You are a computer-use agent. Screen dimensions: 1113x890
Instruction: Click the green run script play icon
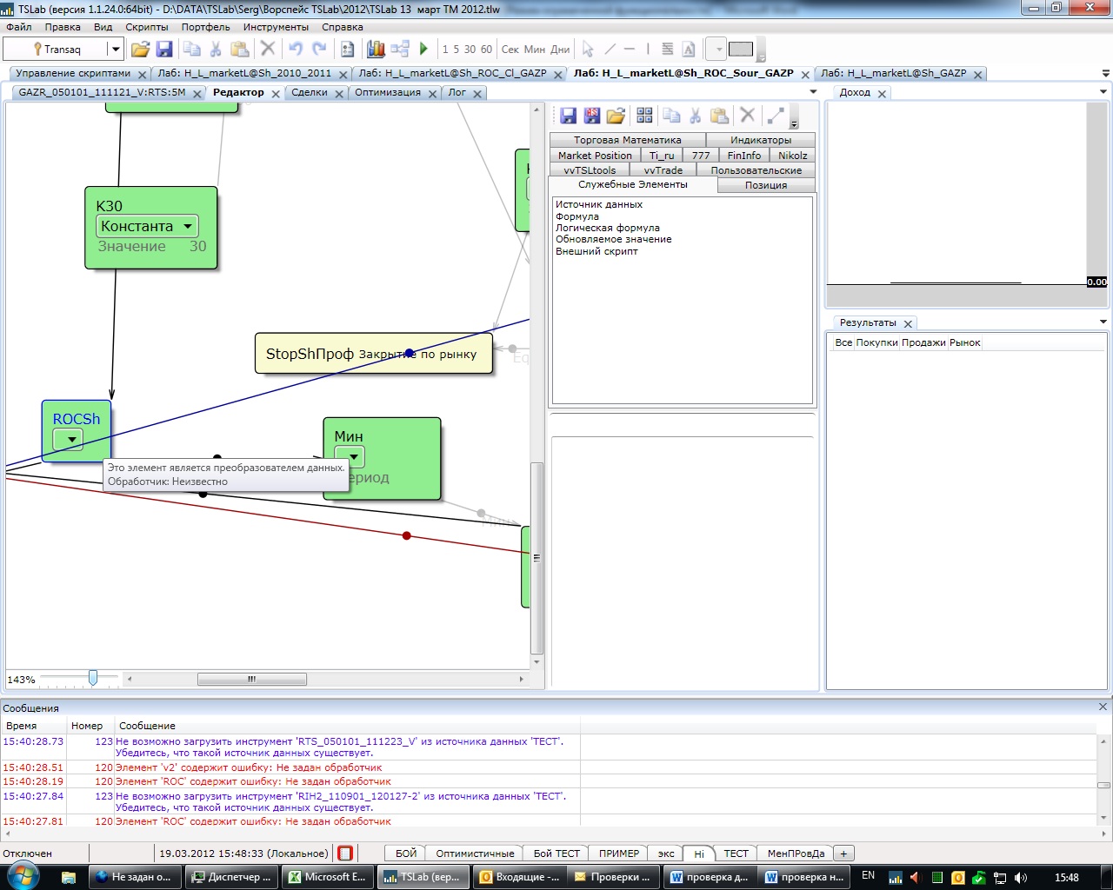423,50
